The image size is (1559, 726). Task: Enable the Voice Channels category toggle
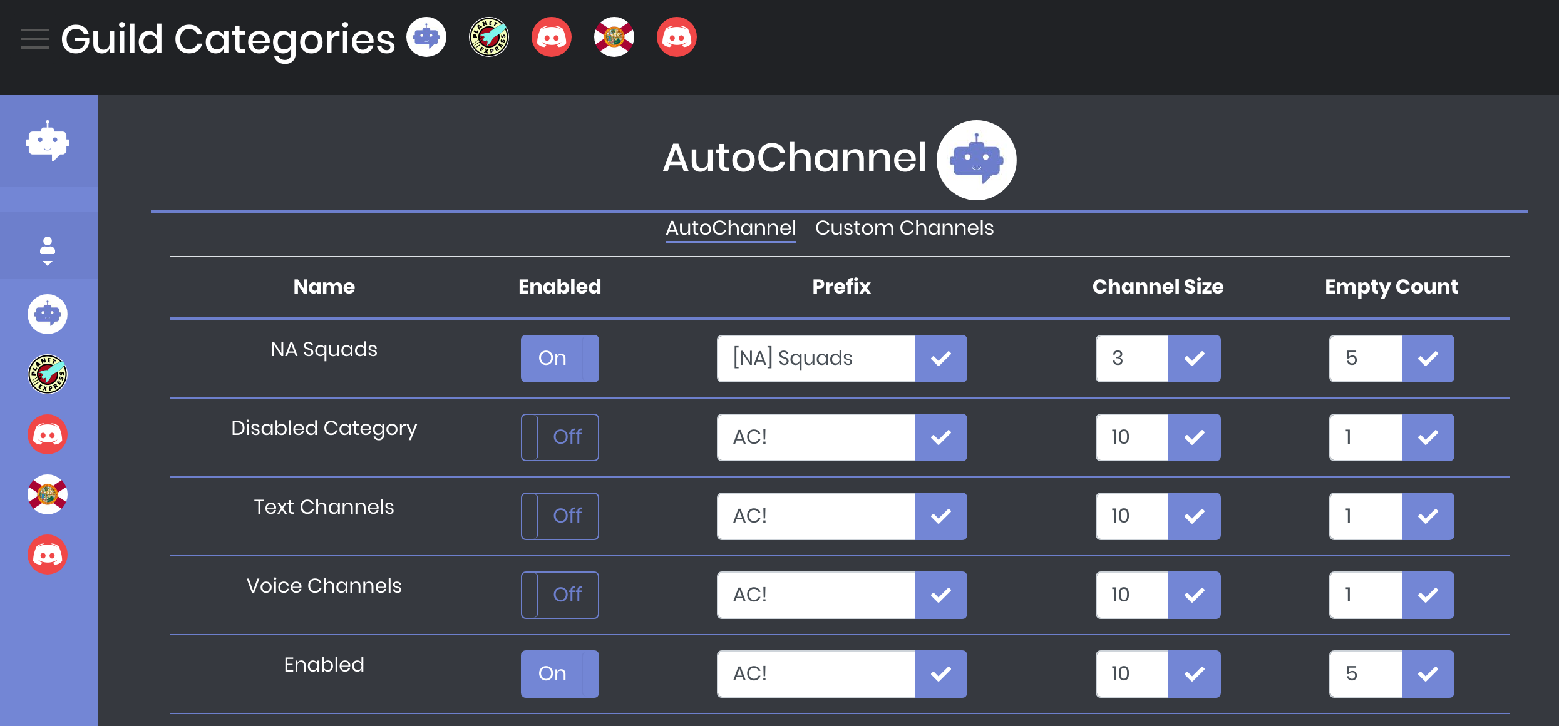(x=560, y=594)
